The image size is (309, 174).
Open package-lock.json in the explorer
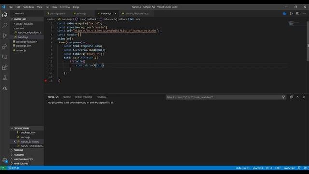27,42
